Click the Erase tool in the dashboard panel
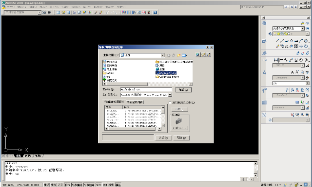 click(277, 46)
